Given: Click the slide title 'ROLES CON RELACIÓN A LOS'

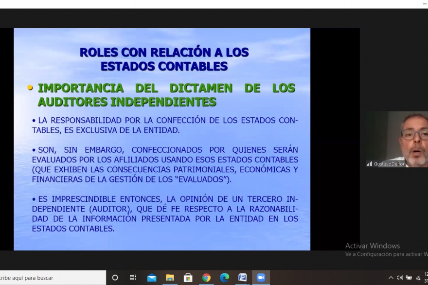Looking at the screenshot, I should click(164, 53).
